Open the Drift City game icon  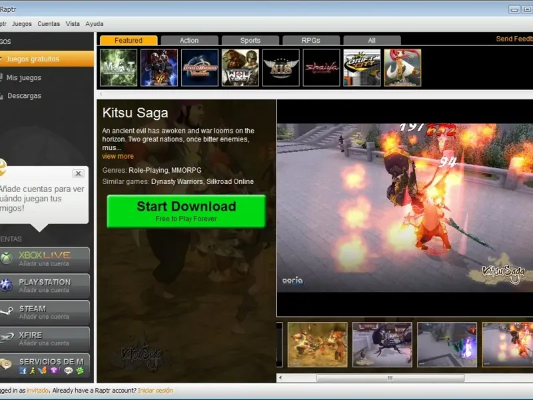(x=362, y=67)
